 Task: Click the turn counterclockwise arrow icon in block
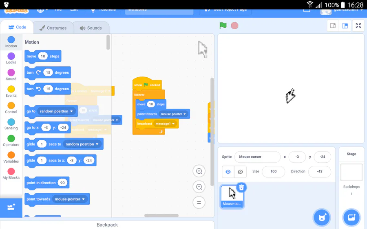click(38, 89)
